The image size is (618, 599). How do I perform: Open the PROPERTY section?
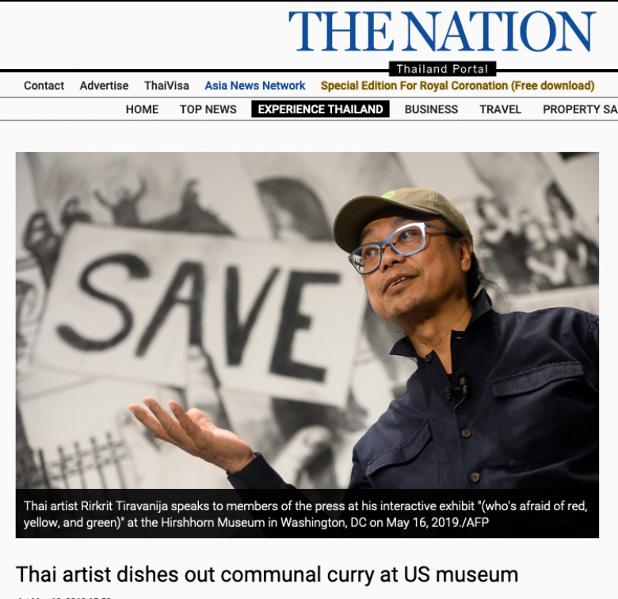tap(580, 109)
